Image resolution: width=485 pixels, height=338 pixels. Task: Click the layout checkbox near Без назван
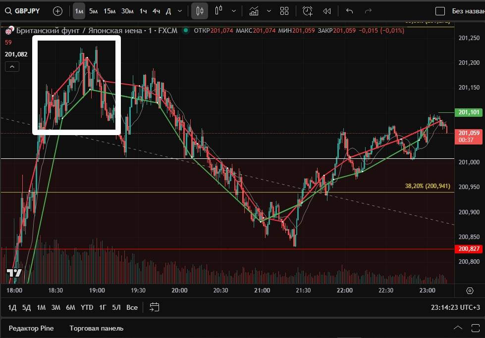click(x=440, y=11)
